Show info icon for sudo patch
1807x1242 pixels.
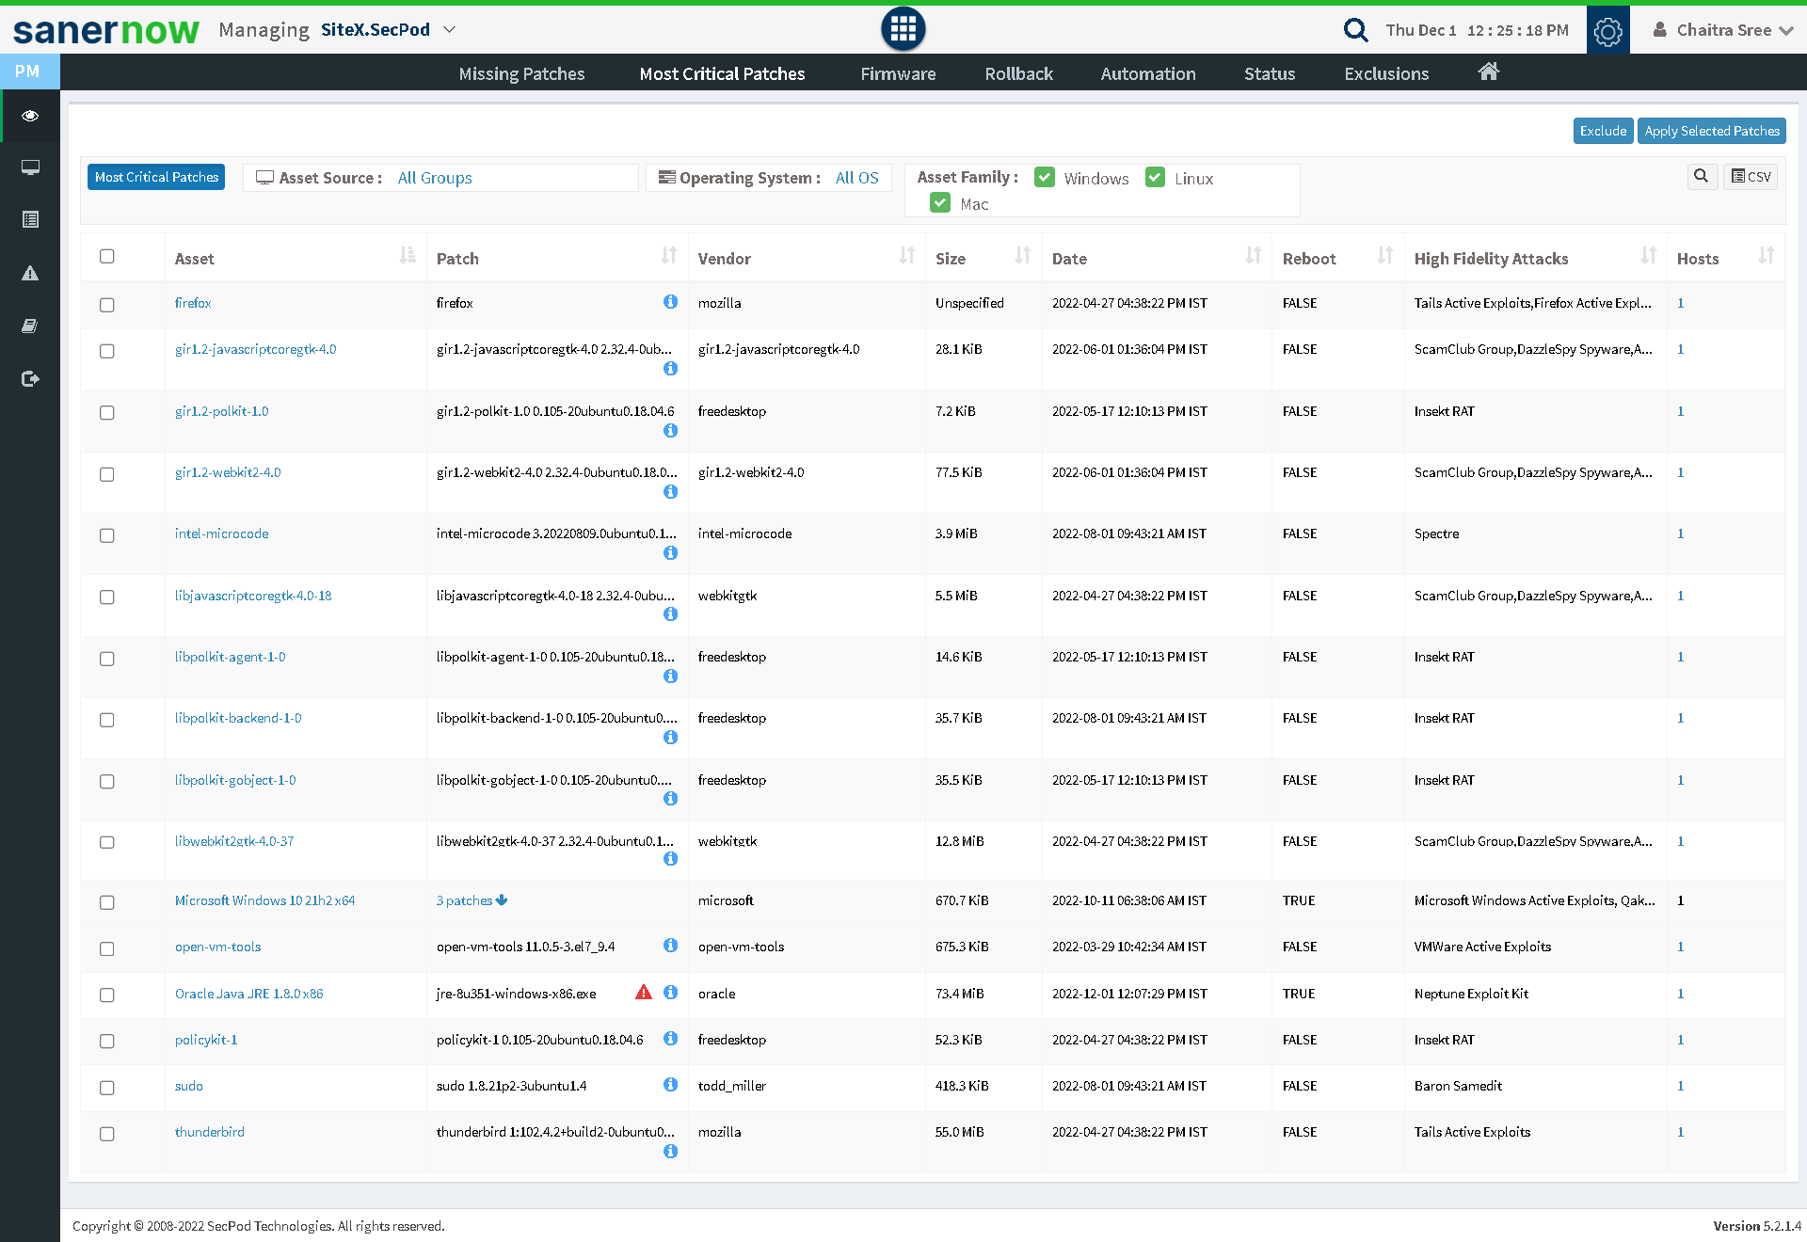point(670,1084)
